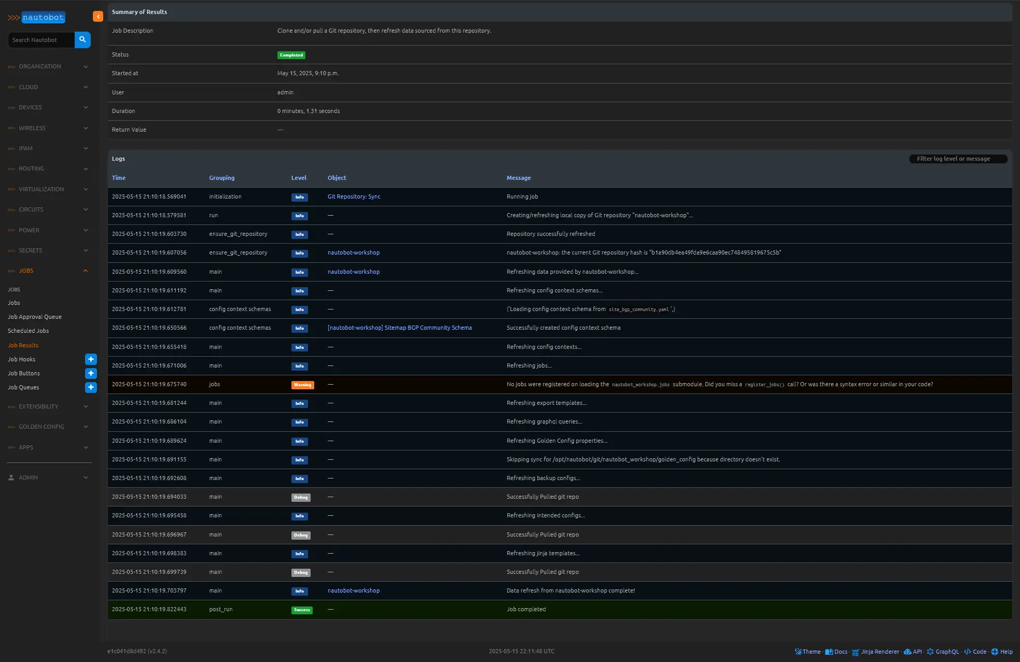The width and height of the screenshot is (1020, 662).
Task: Focus the Search Nautobot field
Action: point(41,40)
